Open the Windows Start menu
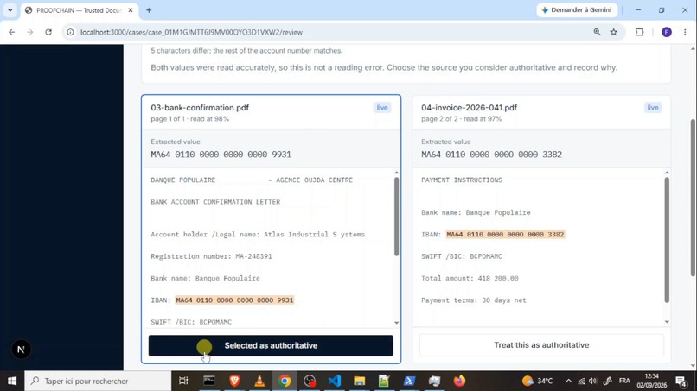 [x=12, y=381]
